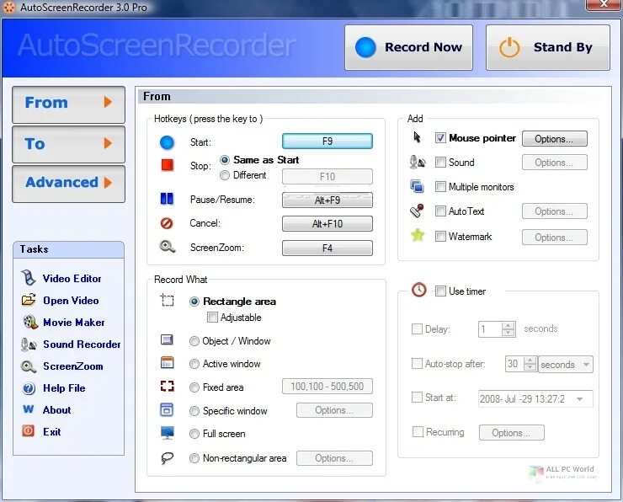Select Different stop hotkey radio
Viewport: 623px width, 502px height.
pos(225,175)
